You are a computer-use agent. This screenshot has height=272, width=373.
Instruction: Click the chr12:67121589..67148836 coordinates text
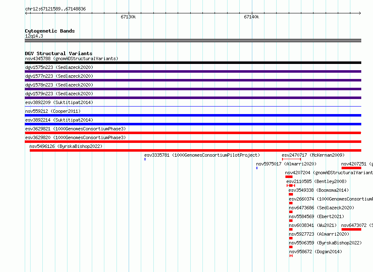(x=55, y=9)
